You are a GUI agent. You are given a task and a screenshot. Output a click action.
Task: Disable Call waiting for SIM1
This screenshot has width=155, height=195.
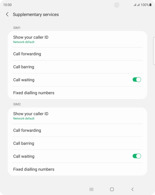(137, 80)
